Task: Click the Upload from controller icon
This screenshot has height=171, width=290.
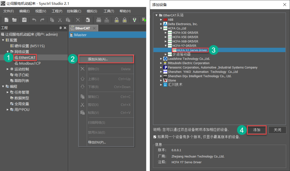Action: (125, 20)
